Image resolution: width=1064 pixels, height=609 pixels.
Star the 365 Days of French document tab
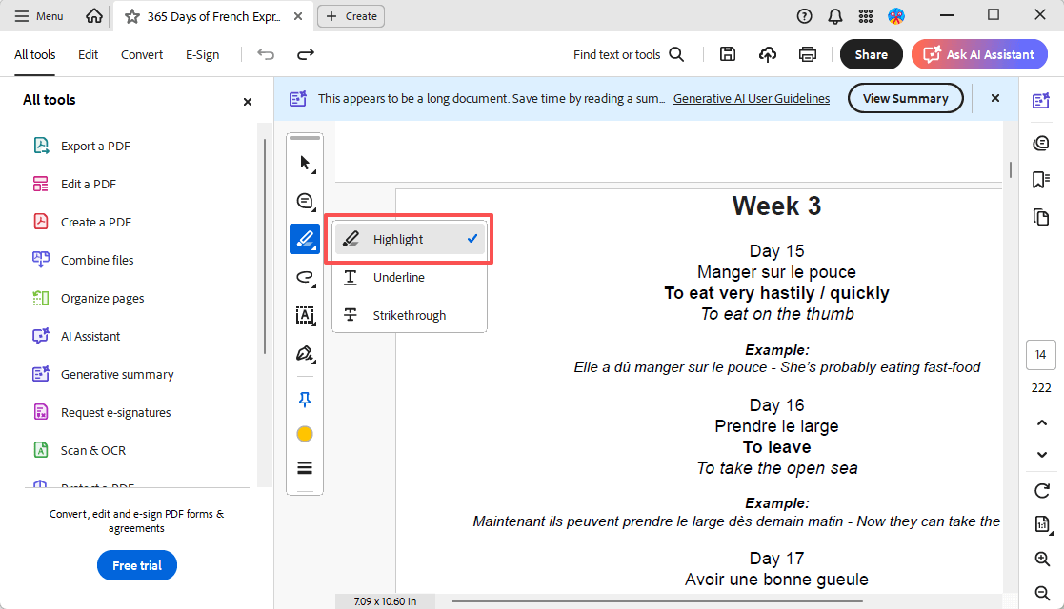pyautogui.click(x=132, y=16)
